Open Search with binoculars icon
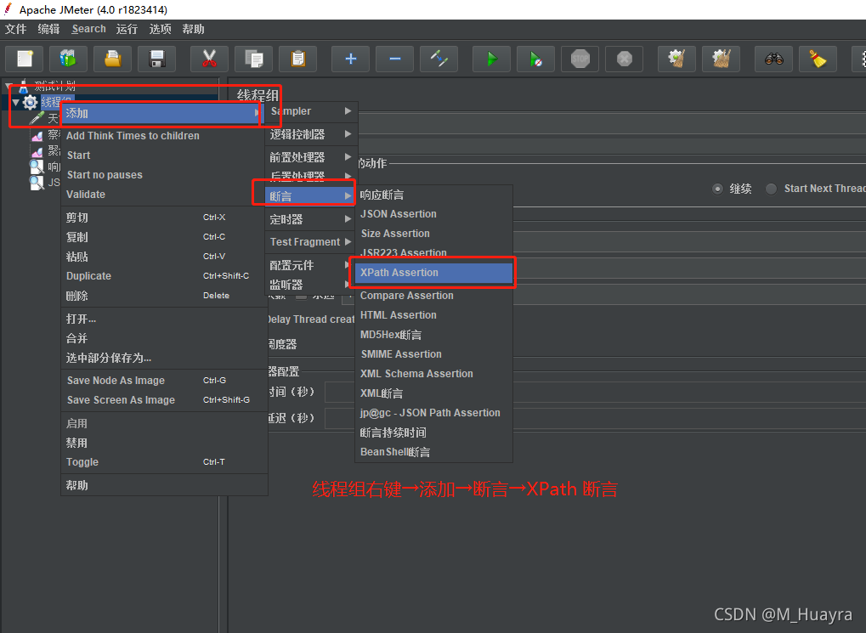The image size is (866, 633). [x=773, y=59]
